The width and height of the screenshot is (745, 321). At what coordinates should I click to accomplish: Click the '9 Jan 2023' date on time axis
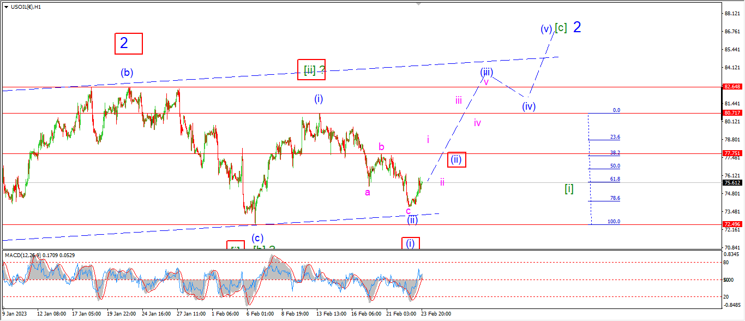click(x=14, y=314)
